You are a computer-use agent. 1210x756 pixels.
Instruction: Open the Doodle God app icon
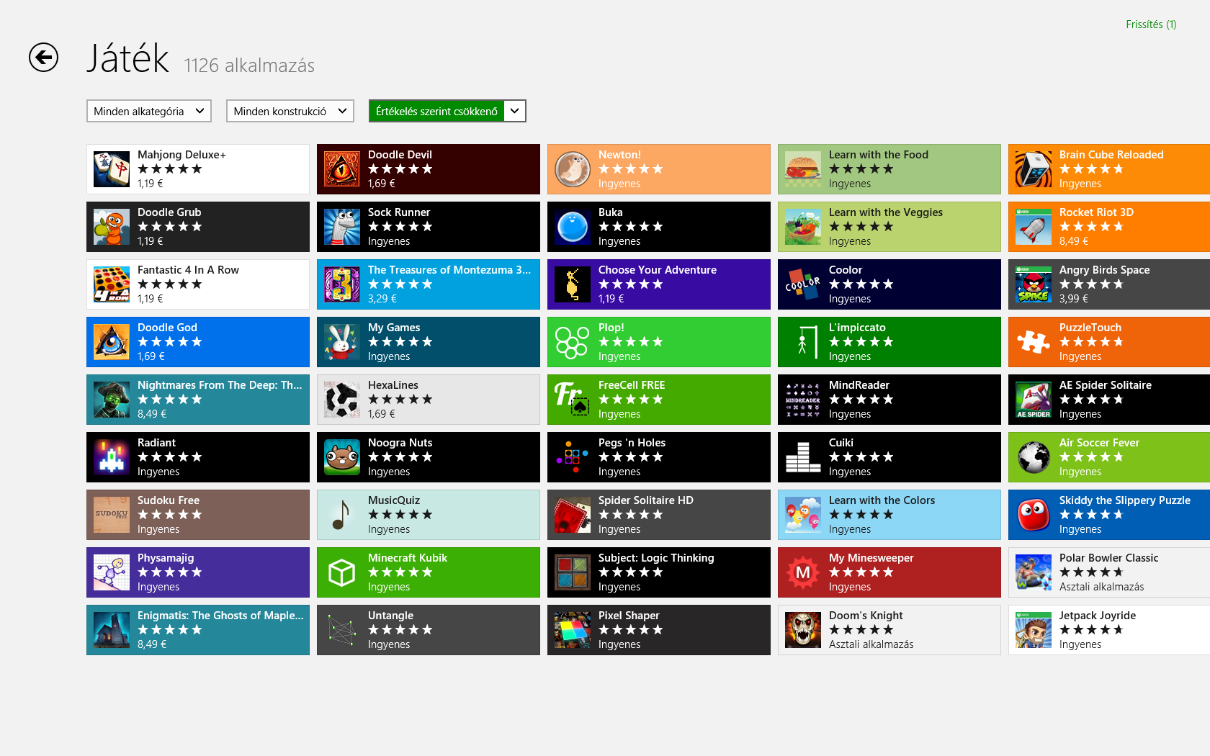pos(112,342)
